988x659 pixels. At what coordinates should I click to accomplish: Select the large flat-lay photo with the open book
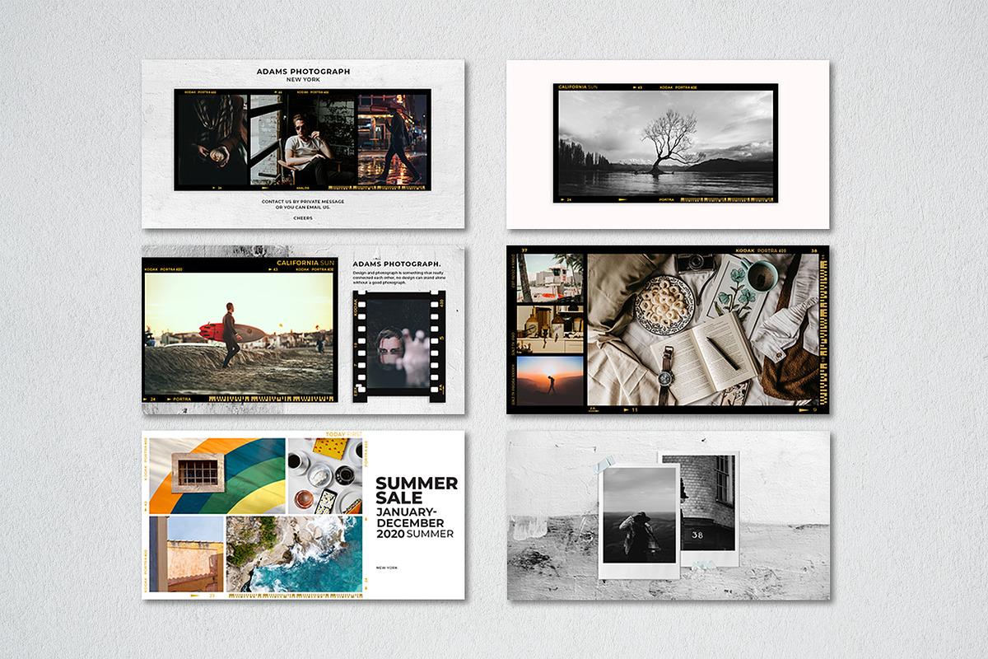pos(704,329)
